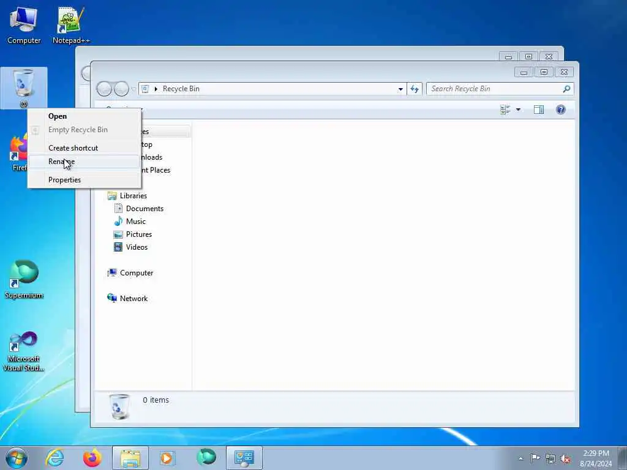This screenshot has height=470, width=627.
Task: Click the Show desktop strip
Action: coord(623,458)
